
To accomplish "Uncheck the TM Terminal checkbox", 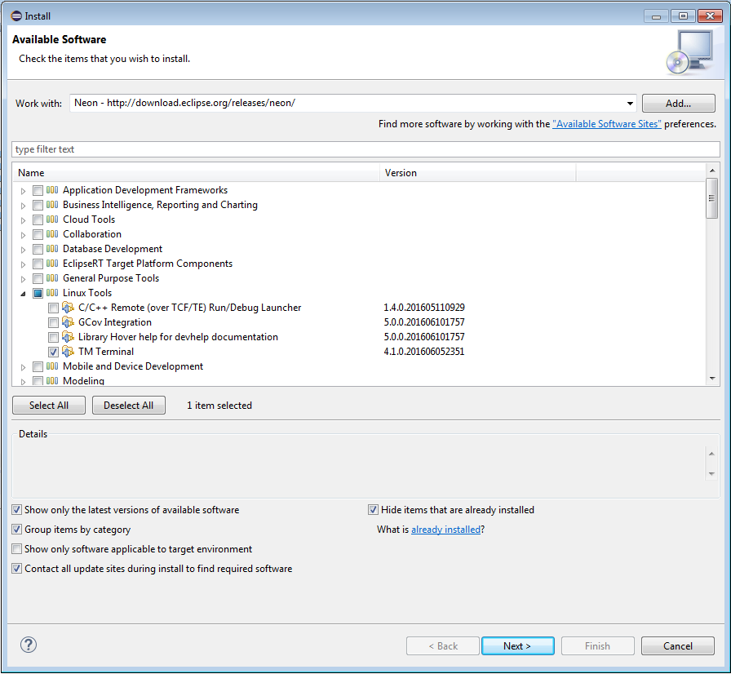I will (53, 352).
